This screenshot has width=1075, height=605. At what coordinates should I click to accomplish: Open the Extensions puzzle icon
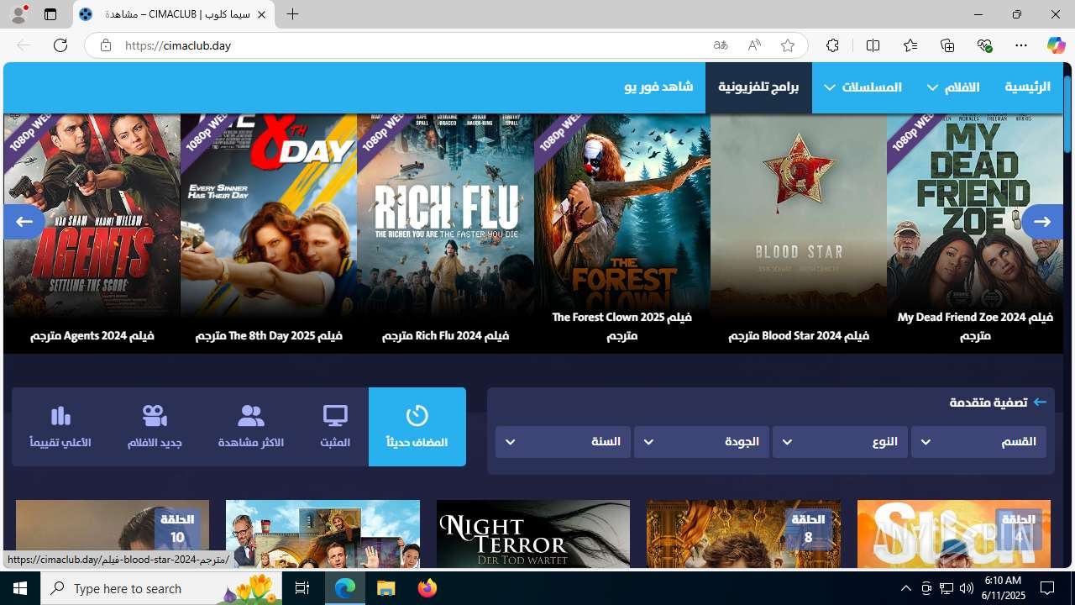pyautogui.click(x=832, y=45)
